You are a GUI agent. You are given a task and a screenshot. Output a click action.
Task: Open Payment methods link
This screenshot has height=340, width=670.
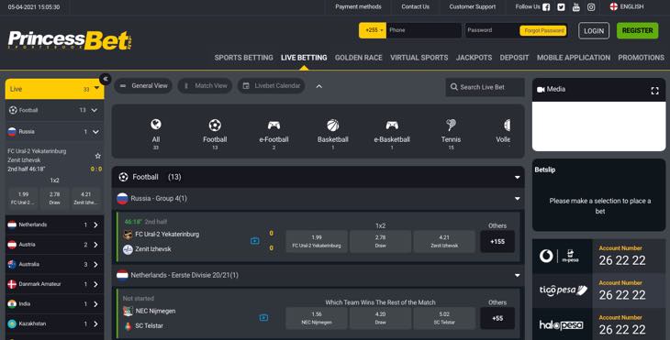[x=358, y=6]
